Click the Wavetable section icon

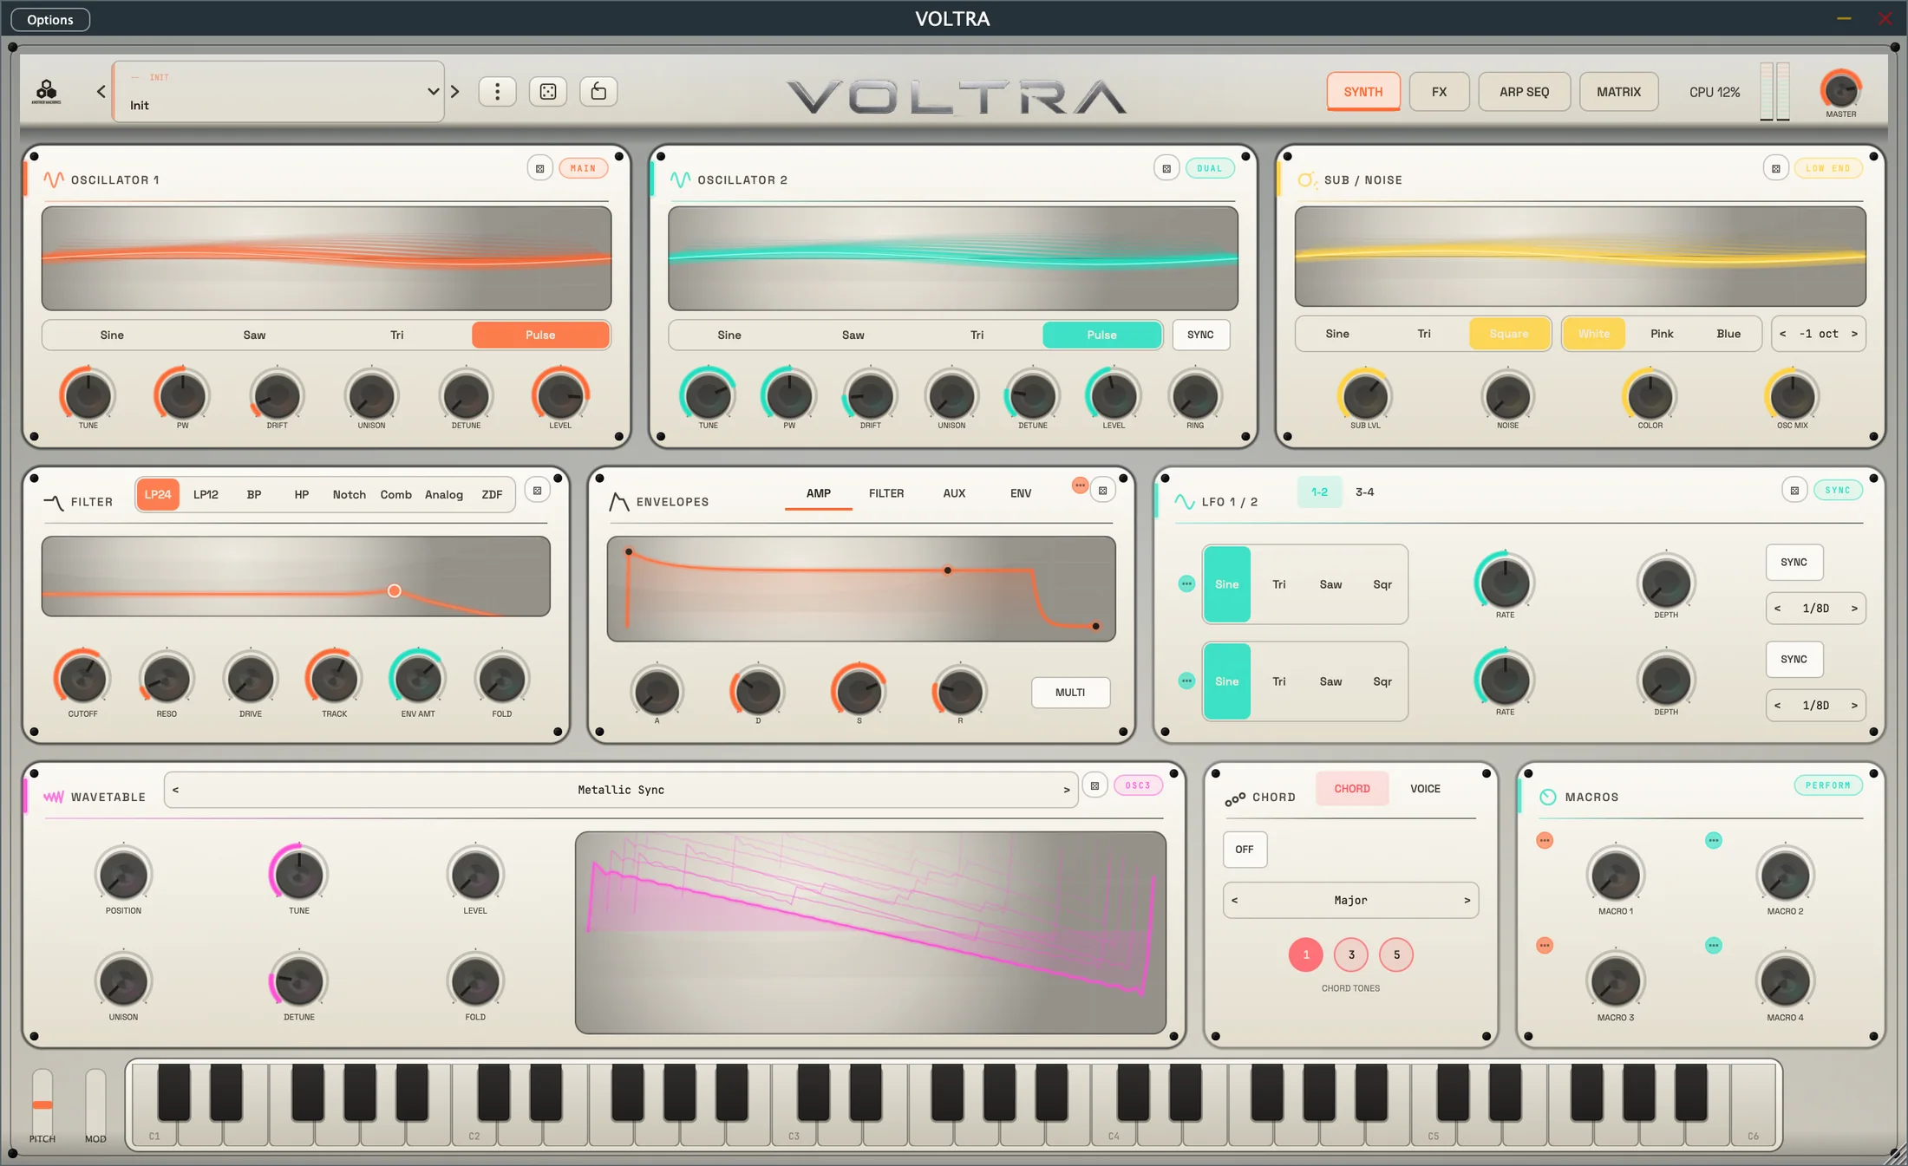click(x=54, y=797)
